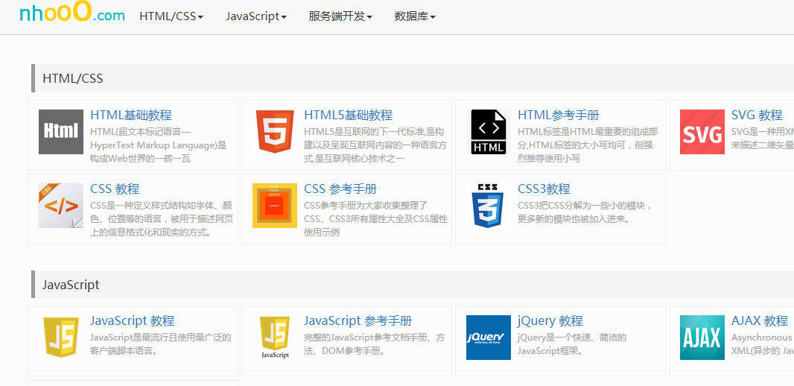The image size is (794, 386).
Task: Click description starting CSS是一种定义样式结构
Action: pos(162,219)
